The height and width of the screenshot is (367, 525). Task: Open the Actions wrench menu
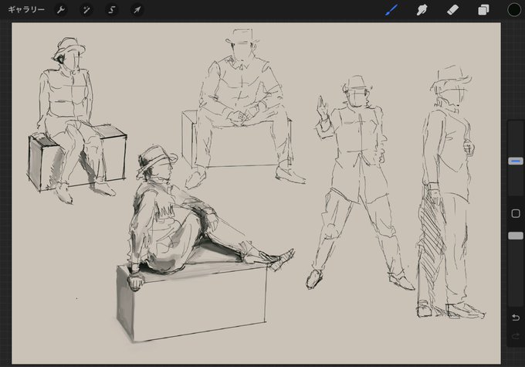(x=61, y=10)
